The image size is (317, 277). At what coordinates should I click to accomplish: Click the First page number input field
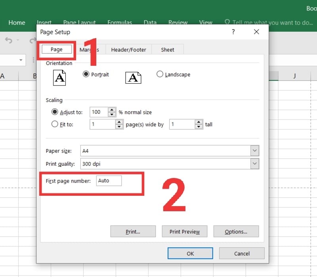coord(109,181)
